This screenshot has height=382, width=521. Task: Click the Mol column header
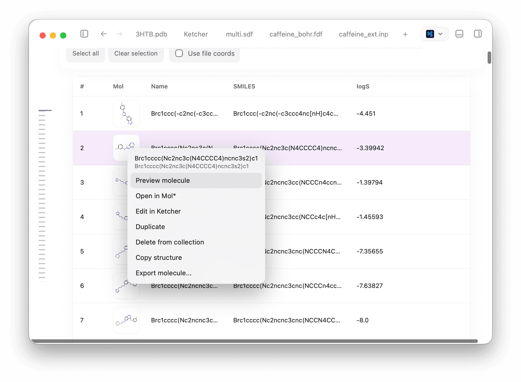[118, 86]
